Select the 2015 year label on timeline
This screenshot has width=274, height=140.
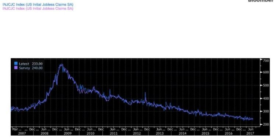click(x=205, y=133)
